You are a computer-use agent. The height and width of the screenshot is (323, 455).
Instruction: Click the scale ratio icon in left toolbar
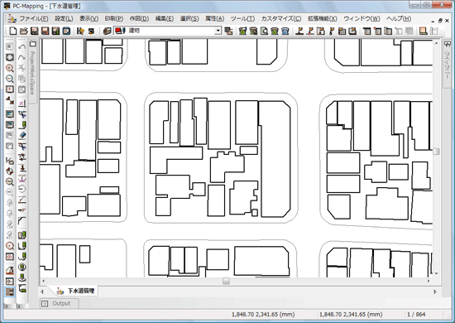(x=10, y=161)
